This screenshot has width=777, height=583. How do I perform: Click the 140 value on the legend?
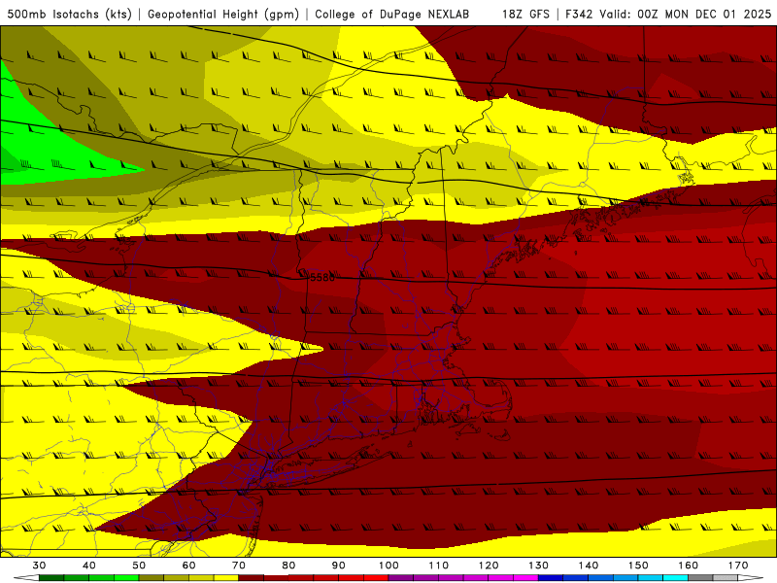click(589, 566)
